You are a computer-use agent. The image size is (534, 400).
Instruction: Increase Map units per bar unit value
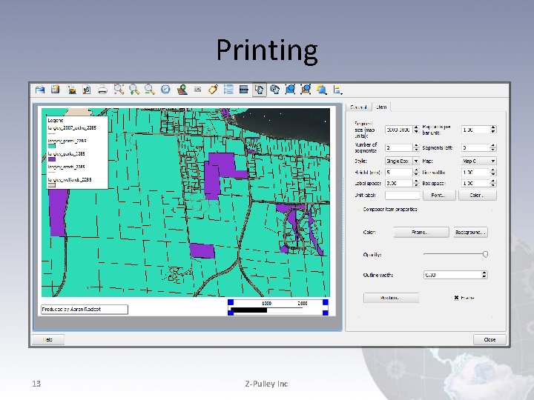(493, 127)
